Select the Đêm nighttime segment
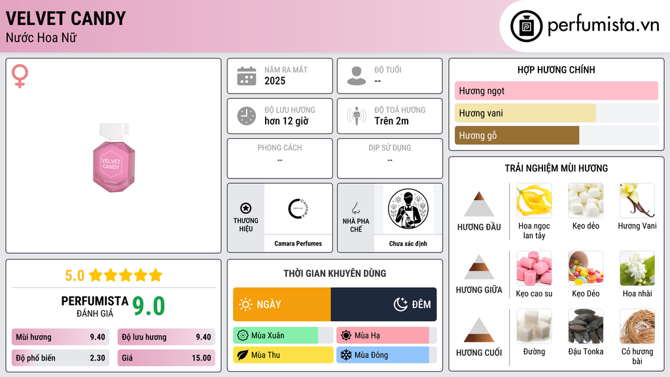This screenshot has width=670, height=377. [383, 304]
